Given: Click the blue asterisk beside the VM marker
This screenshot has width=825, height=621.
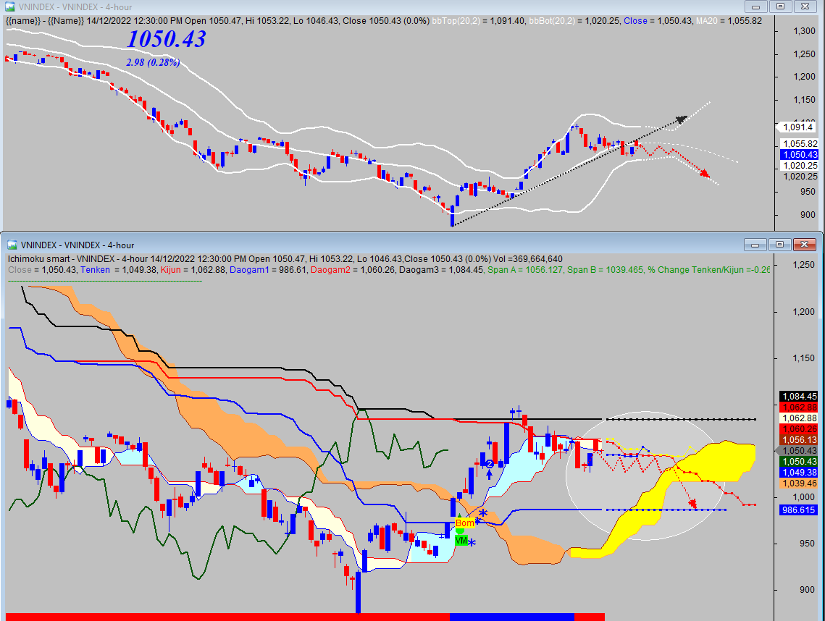Looking at the screenshot, I should 472,543.
